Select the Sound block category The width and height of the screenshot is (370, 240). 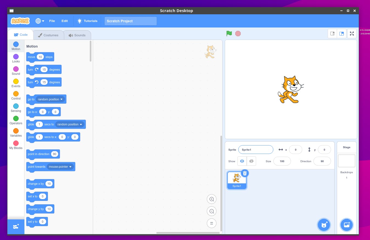16,71
